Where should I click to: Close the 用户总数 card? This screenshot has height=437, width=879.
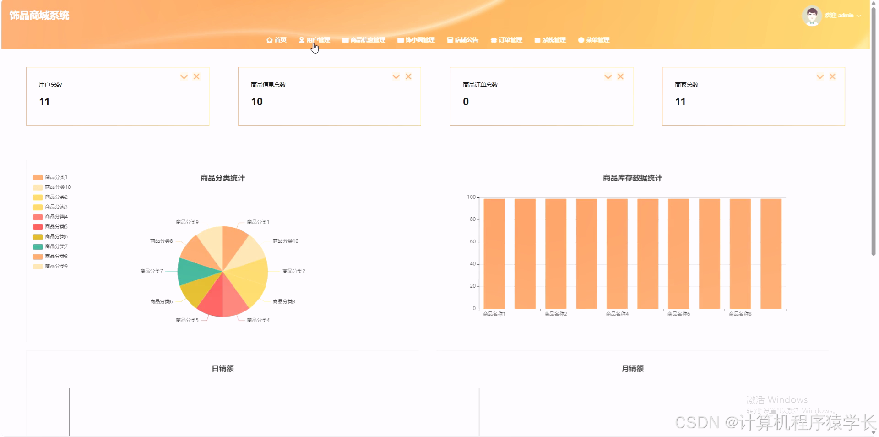196,76
